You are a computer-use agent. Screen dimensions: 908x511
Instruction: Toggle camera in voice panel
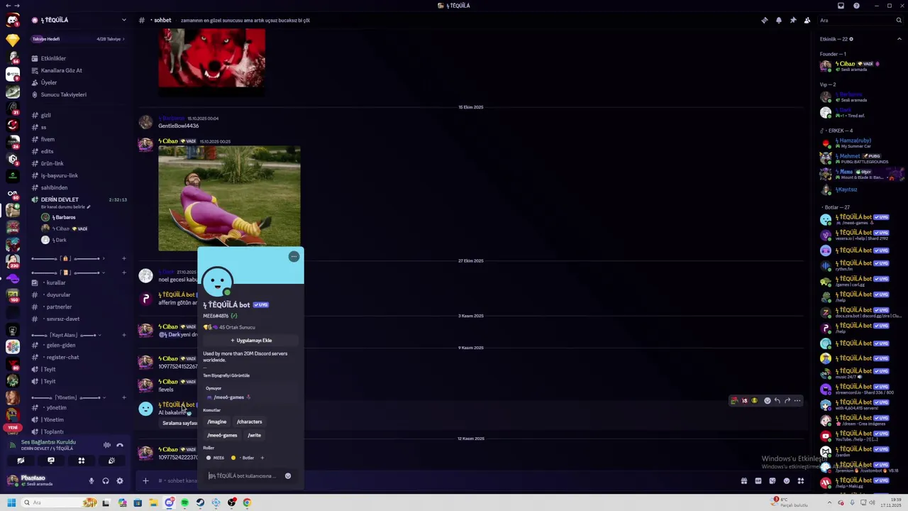click(21, 461)
